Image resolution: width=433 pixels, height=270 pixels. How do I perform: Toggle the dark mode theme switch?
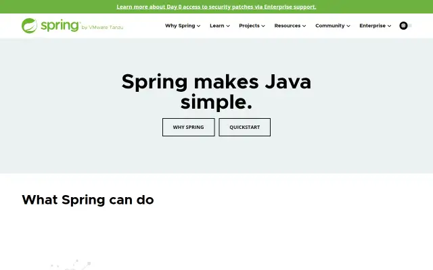pos(405,26)
